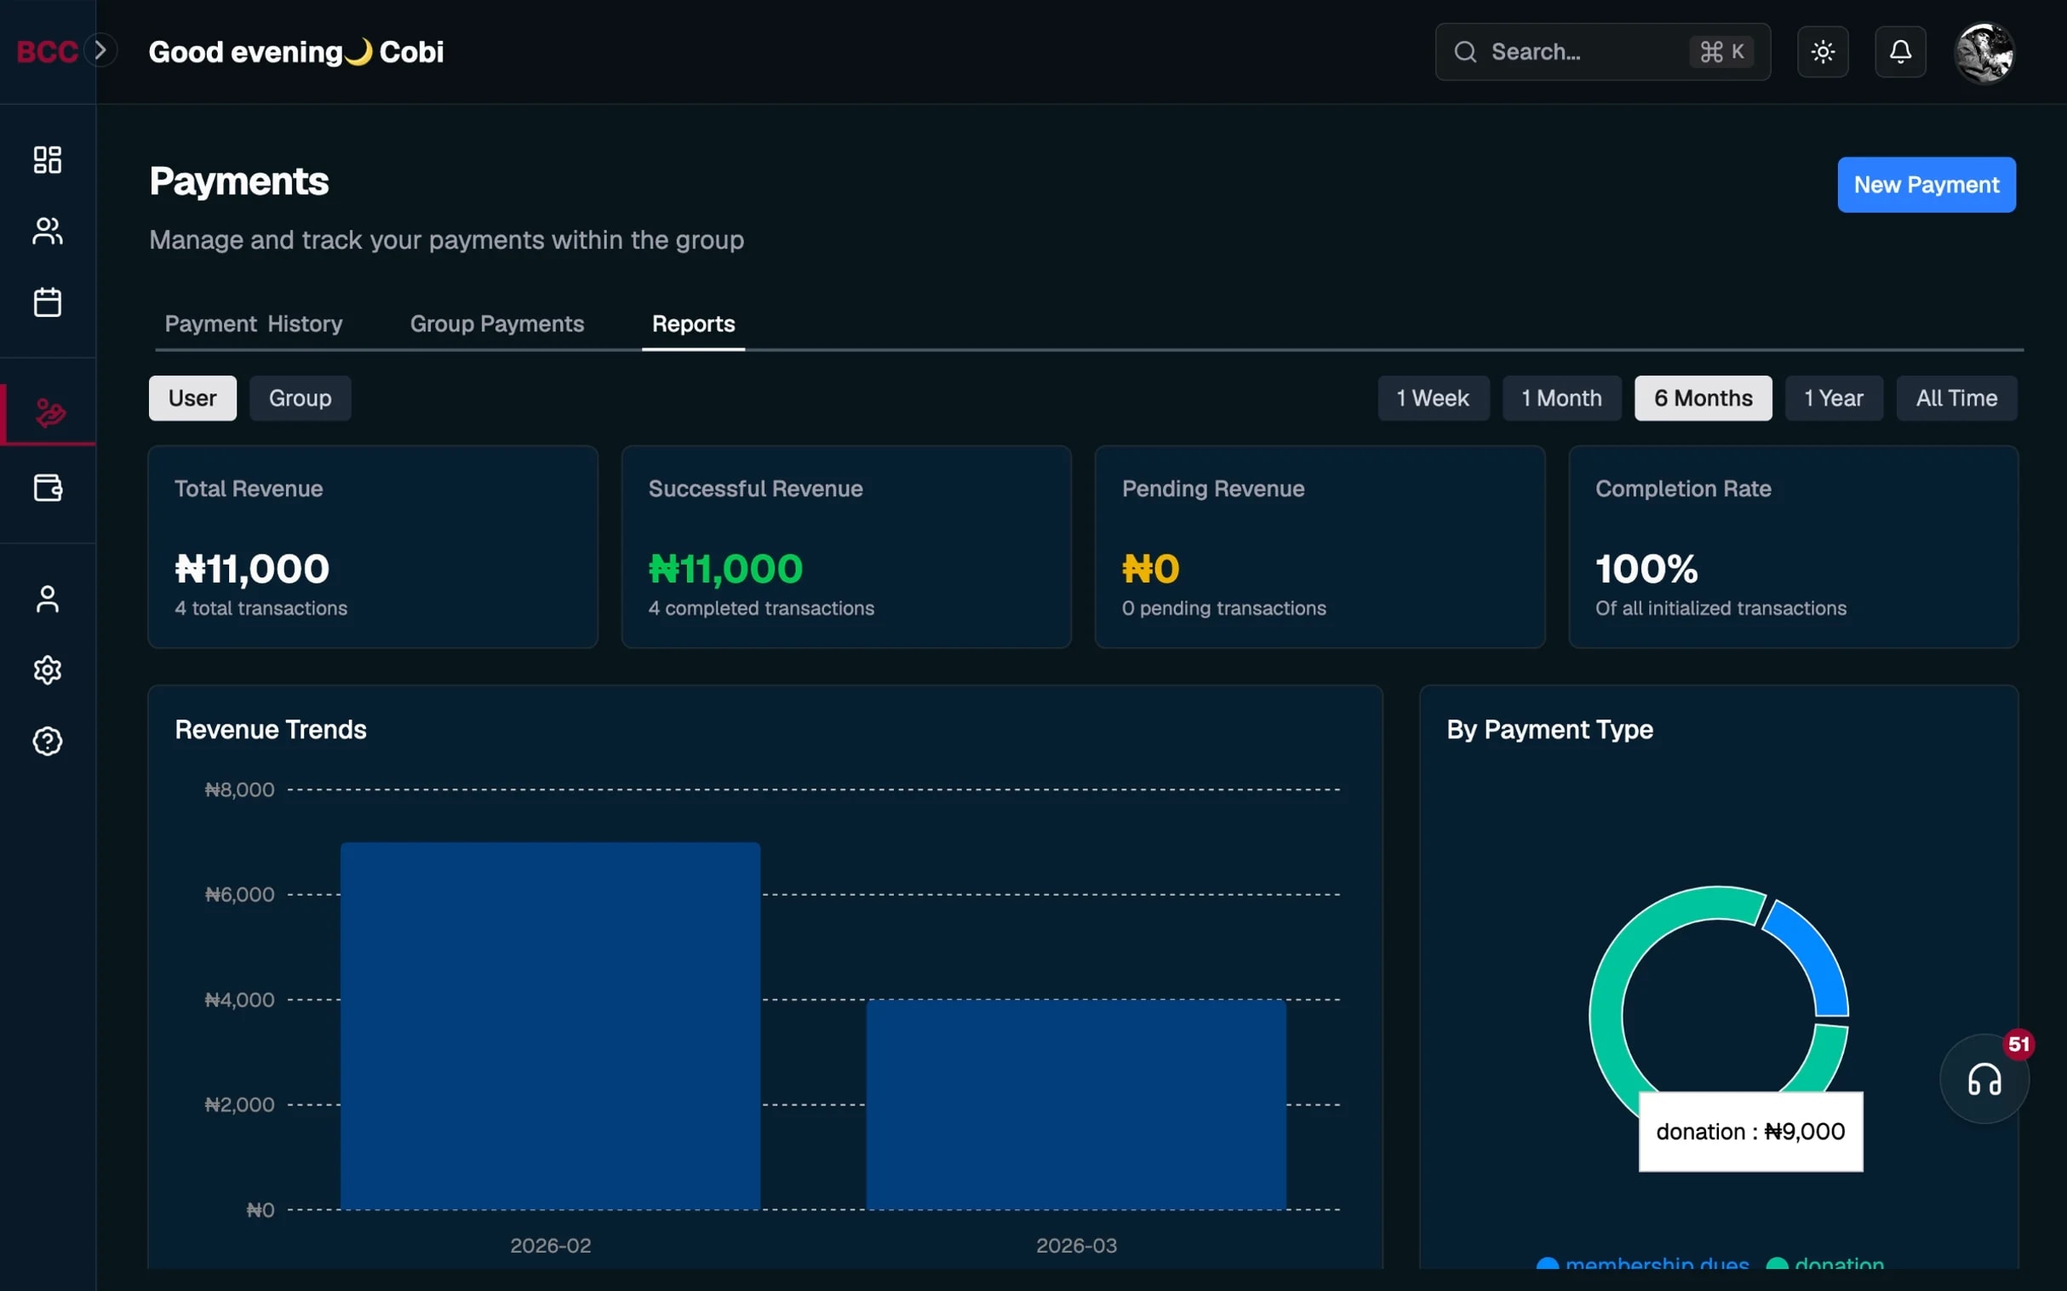2067x1291 pixels.
Task: Open the members group icon in sidebar
Action: tap(48, 231)
